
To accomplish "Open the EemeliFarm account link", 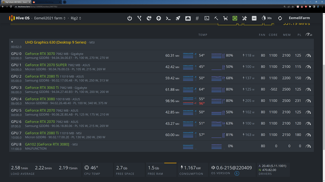I will click(x=299, y=18).
